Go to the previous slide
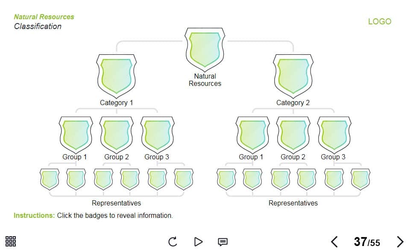 (334, 242)
